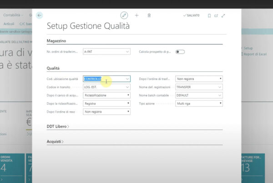Screen dimensions: 273x183
Task: Click the expand page arrows icon
Action: coord(223,16)
